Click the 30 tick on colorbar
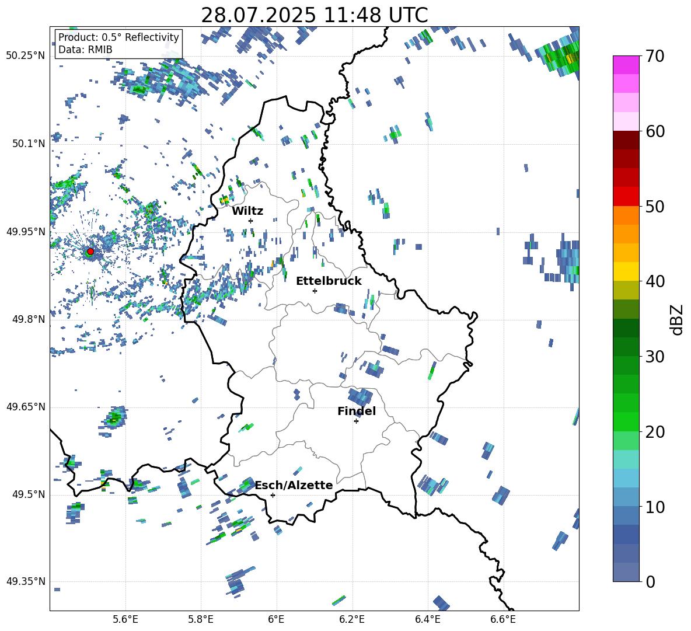 point(655,356)
